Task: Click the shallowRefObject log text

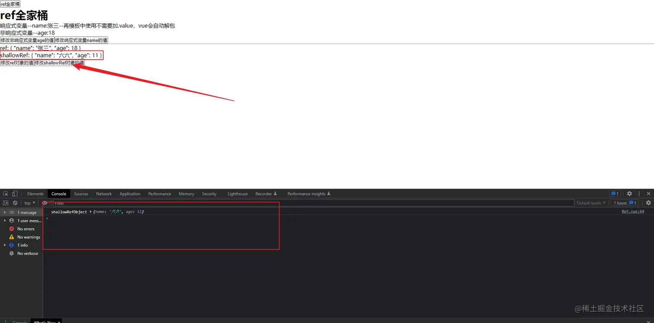Action: [x=69, y=212]
